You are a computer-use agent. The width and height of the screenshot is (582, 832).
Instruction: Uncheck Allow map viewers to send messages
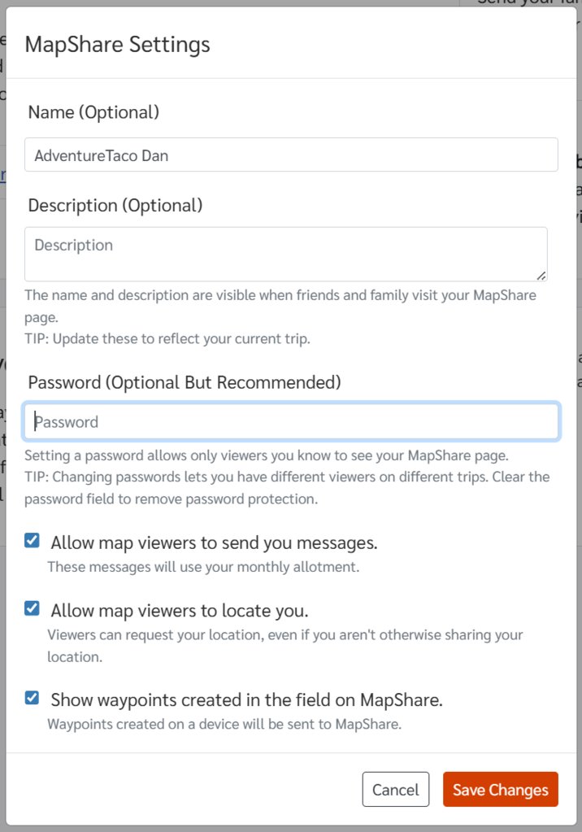pyautogui.click(x=32, y=541)
